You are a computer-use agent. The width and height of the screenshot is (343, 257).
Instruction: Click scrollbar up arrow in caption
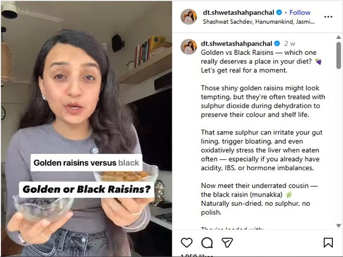pyautogui.click(x=338, y=37)
